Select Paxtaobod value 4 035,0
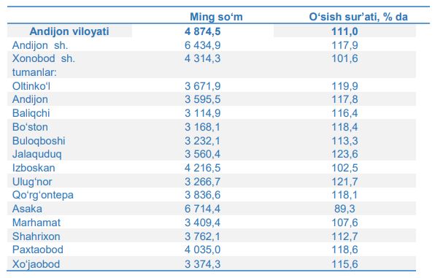The width and height of the screenshot is (435, 278). [x=202, y=250]
